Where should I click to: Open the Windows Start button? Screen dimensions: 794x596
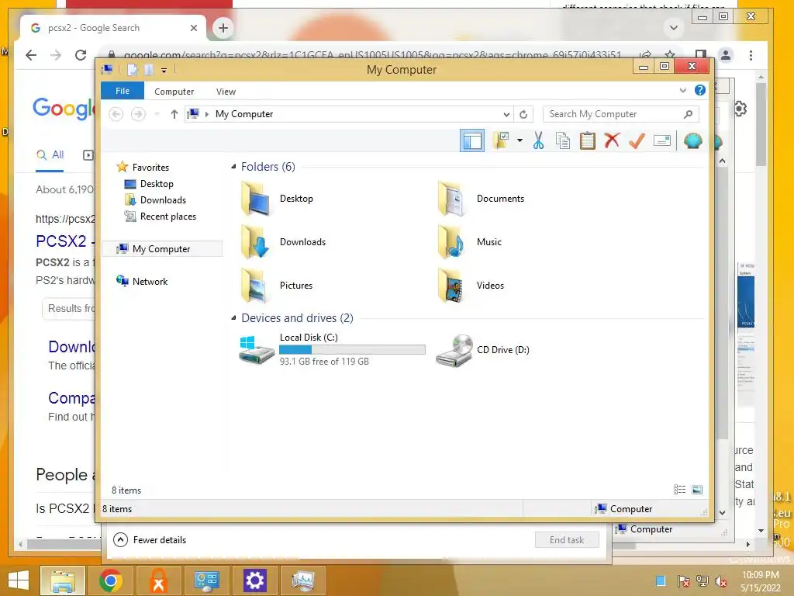(19, 580)
